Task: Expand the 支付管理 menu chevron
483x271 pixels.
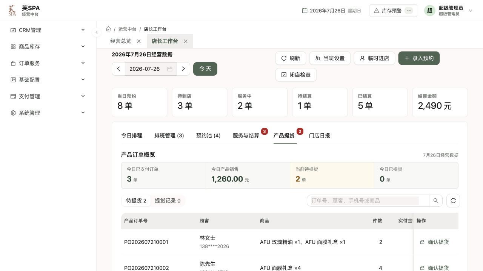Action: (83, 96)
